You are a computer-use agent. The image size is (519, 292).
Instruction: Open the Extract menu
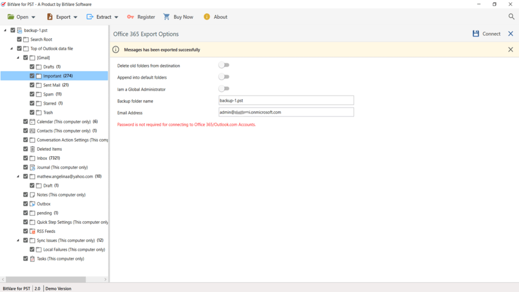click(x=103, y=17)
